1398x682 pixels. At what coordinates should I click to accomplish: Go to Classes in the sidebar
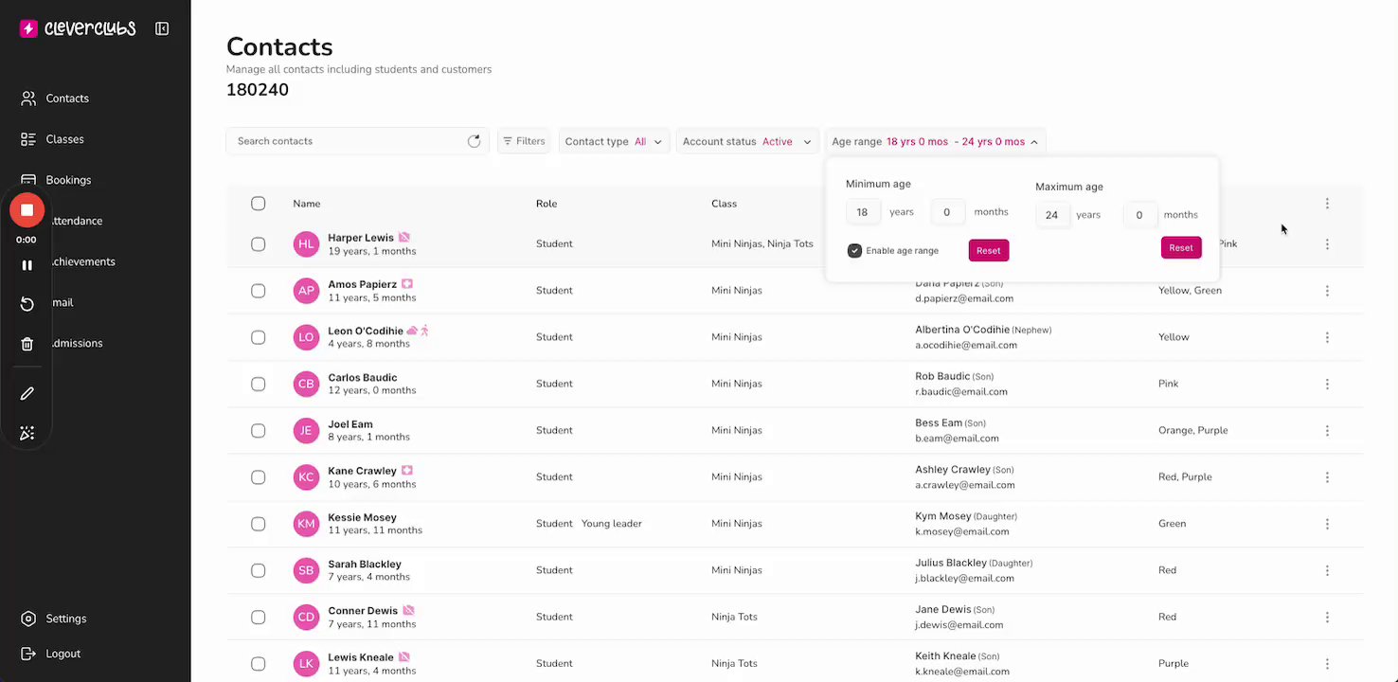pyautogui.click(x=64, y=139)
